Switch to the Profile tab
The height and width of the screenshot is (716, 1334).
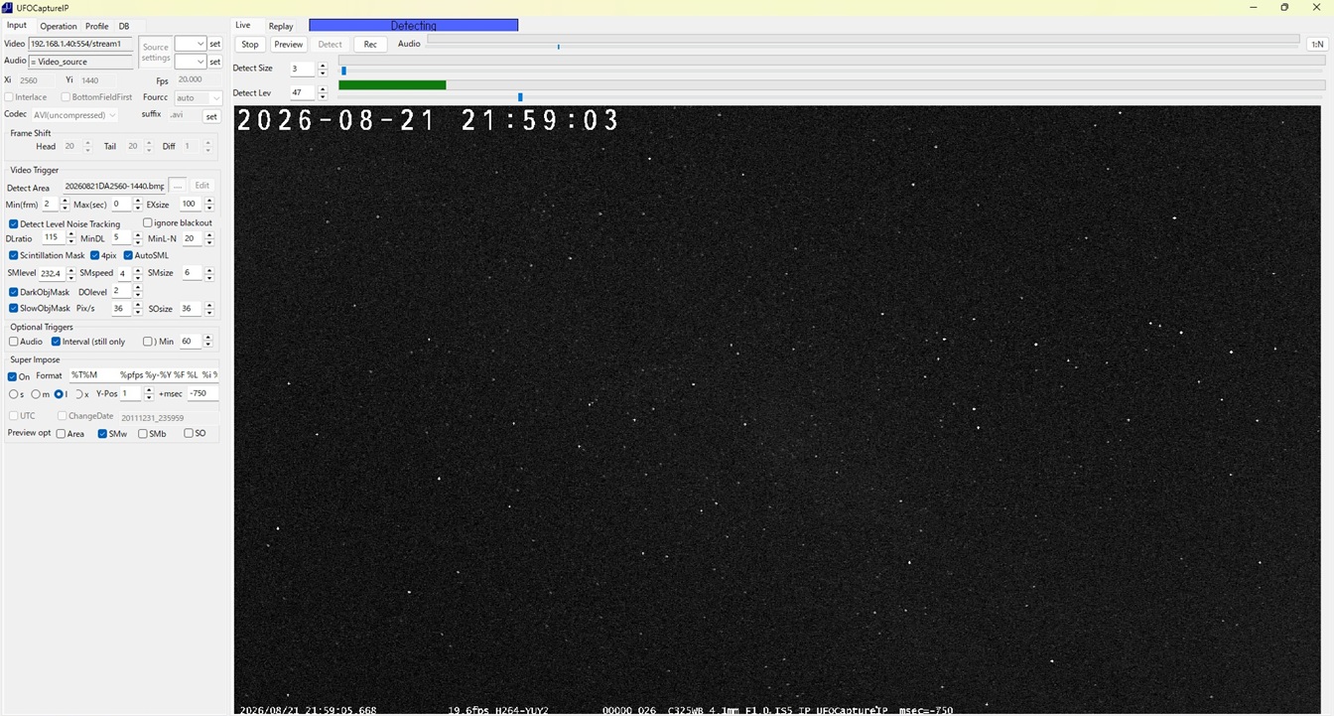tap(97, 26)
